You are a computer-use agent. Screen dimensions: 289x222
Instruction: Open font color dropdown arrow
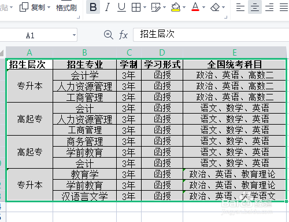203,8
